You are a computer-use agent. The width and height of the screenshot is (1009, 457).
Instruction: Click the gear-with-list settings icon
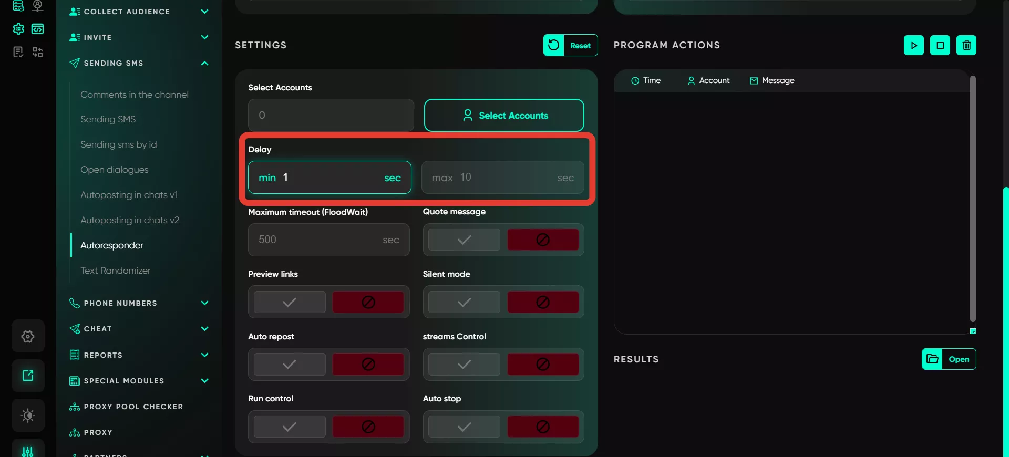pyautogui.click(x=18, y=29)
